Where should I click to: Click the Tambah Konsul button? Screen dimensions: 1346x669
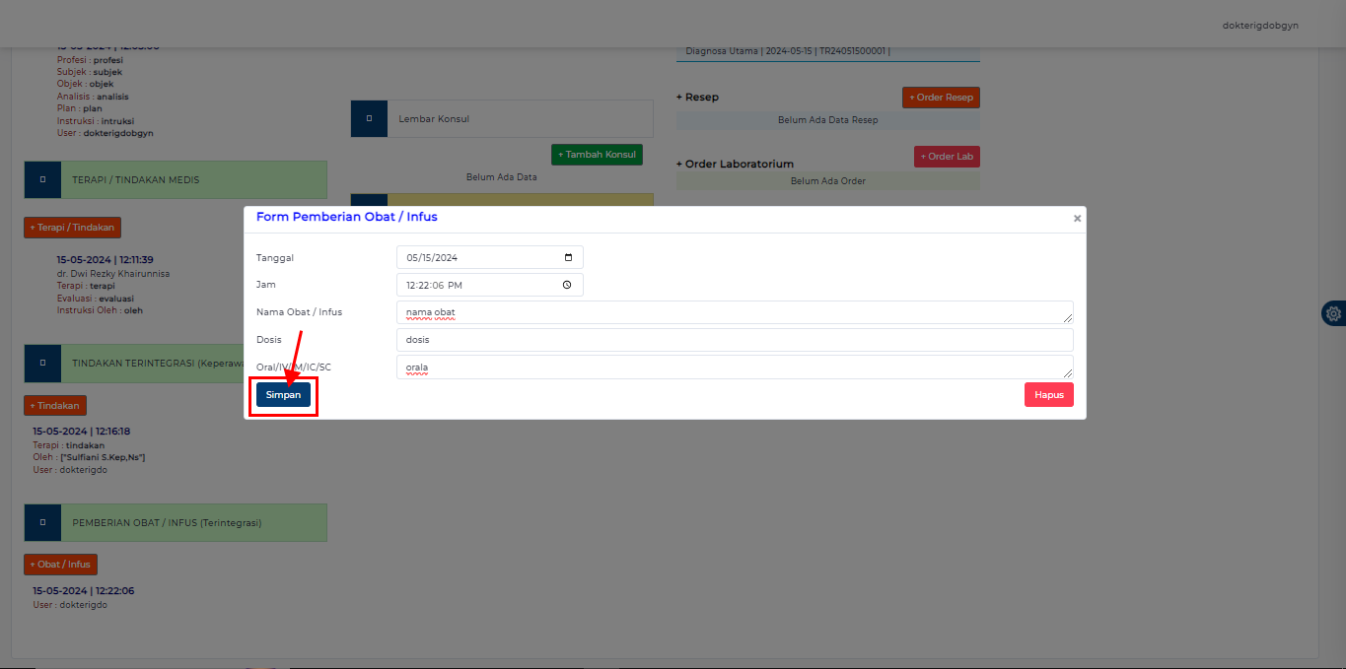click(x=596, y=154)
